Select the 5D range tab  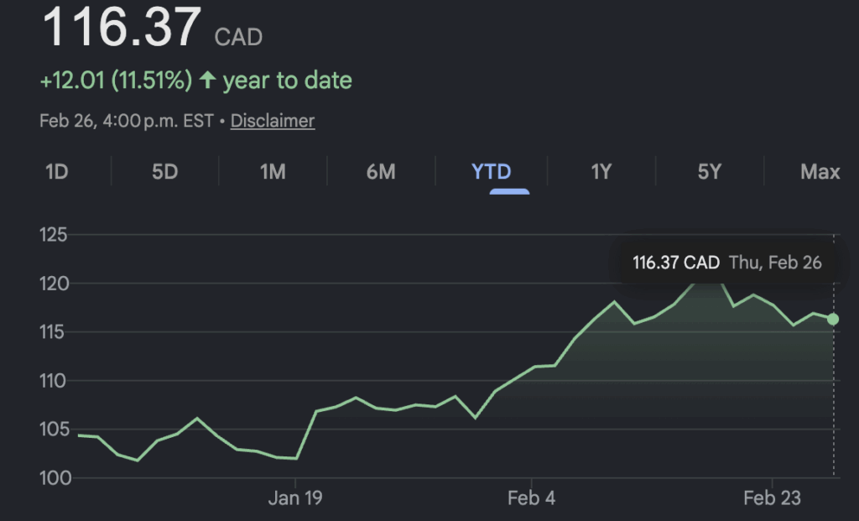(x=164, y=172)
